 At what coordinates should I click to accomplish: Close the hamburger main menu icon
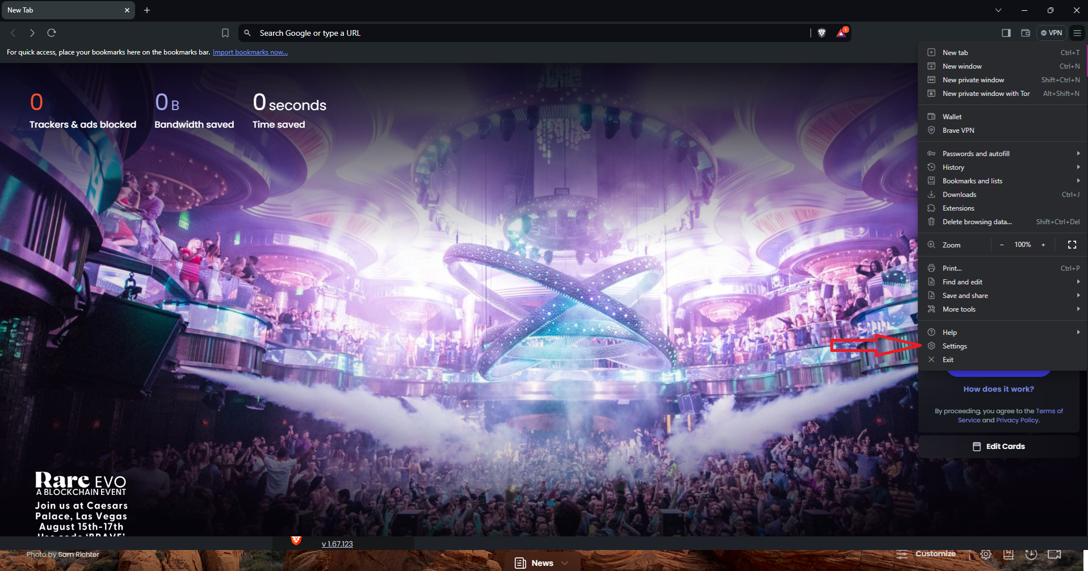pyautogui.click(x=1077, y=33)
